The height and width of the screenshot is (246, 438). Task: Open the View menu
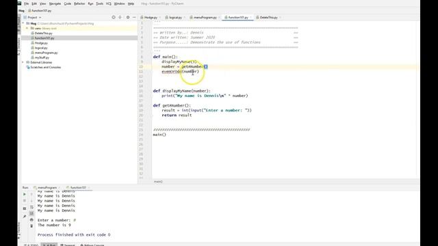click(x=42, y=3)
